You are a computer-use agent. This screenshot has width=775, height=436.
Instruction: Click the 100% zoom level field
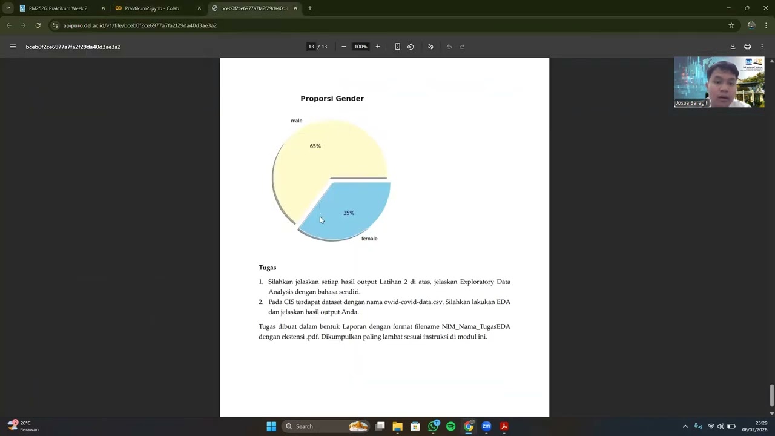[x=361, y=47]
